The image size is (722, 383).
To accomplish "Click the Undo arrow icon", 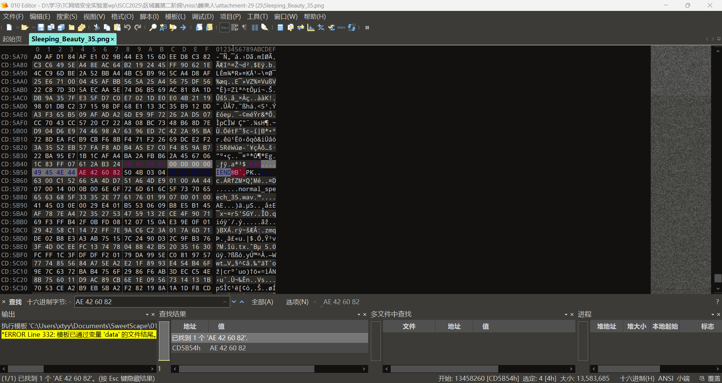I will [127, 27].
